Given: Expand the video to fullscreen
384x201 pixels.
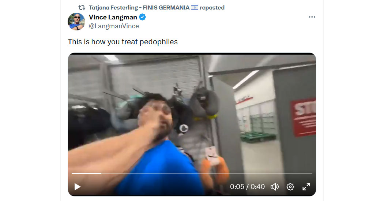Looking at the screenshot, I should pos(306,187).
